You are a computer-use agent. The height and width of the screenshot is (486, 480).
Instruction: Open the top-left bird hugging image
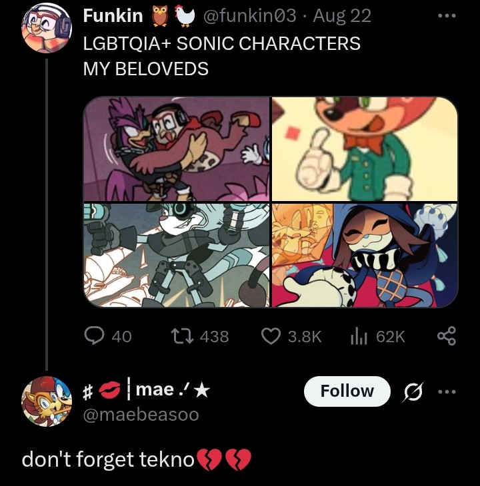[x=177, y=149]
